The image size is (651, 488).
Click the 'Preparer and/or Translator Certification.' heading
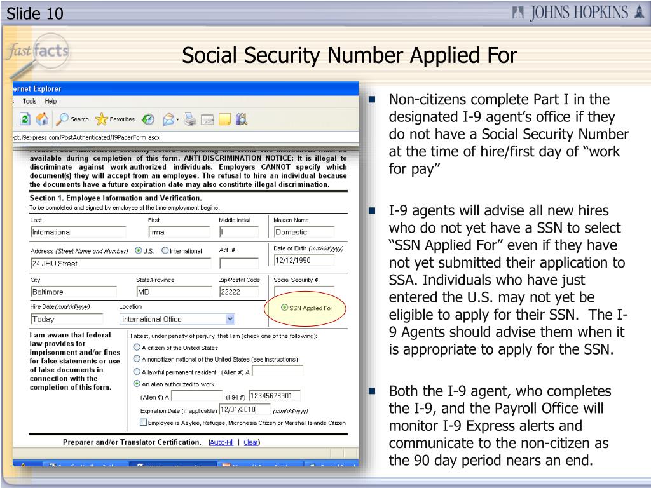click(132, 442)
